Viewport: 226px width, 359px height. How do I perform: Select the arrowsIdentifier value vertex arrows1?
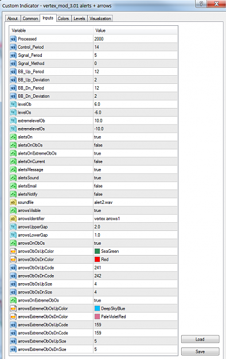tap(107, 219)
